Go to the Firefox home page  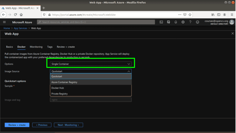click(21, 15)
